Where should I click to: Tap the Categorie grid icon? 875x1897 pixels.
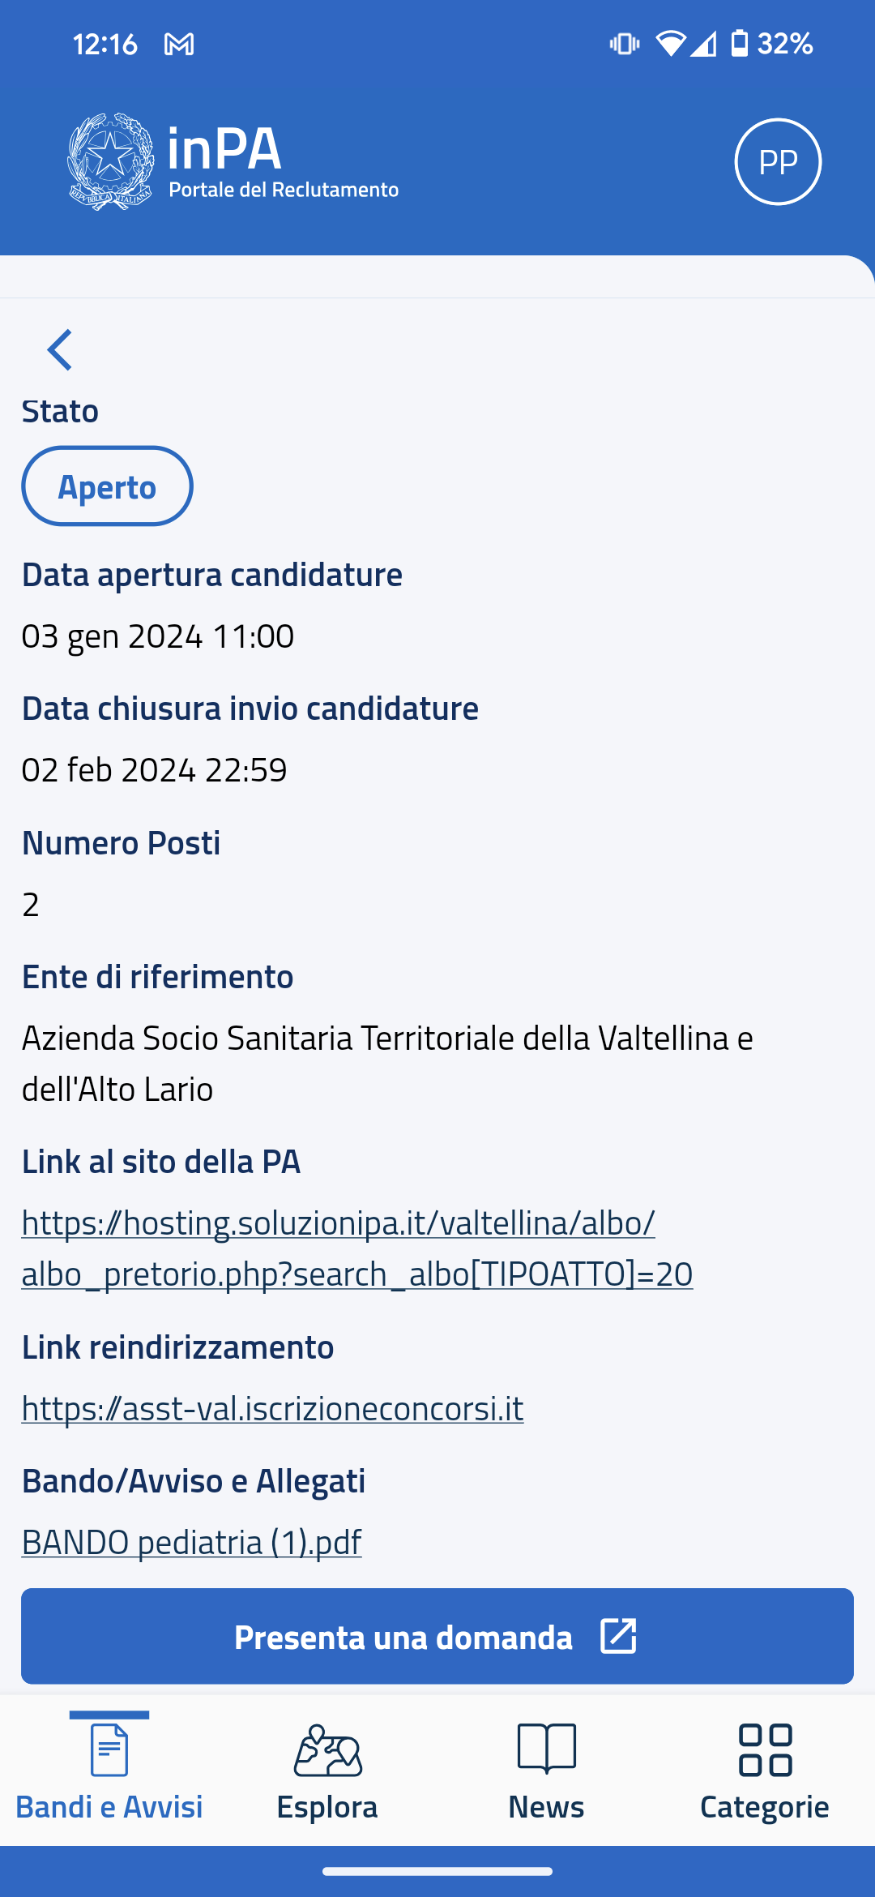pos(765,1749)
